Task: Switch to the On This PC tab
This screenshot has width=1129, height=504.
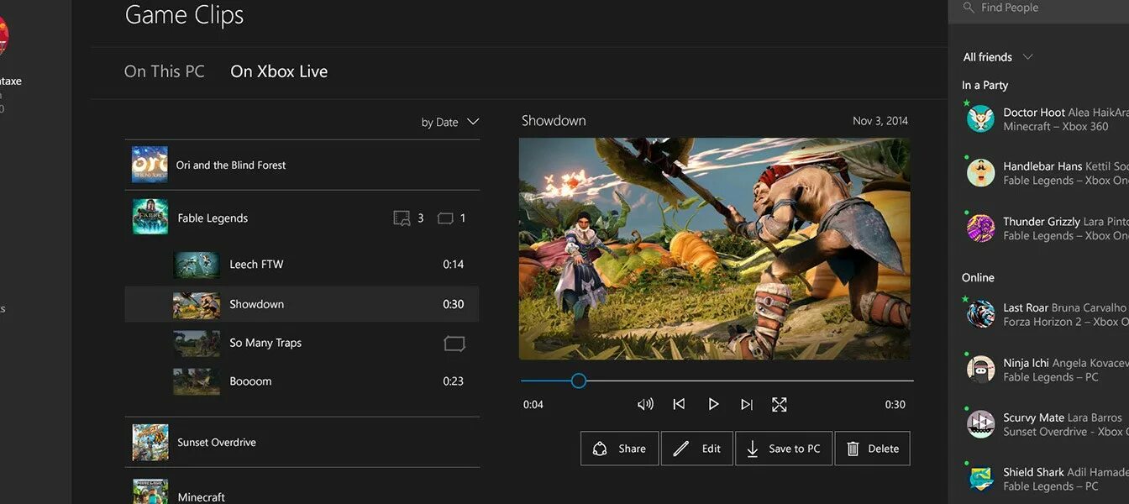Action: [164, 71]
